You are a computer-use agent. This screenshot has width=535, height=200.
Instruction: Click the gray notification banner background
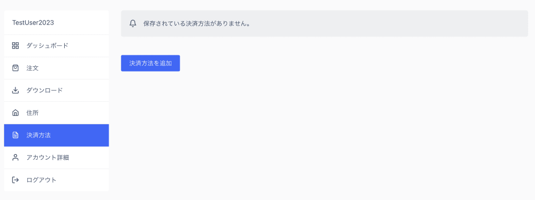click(x=324, y=23)
